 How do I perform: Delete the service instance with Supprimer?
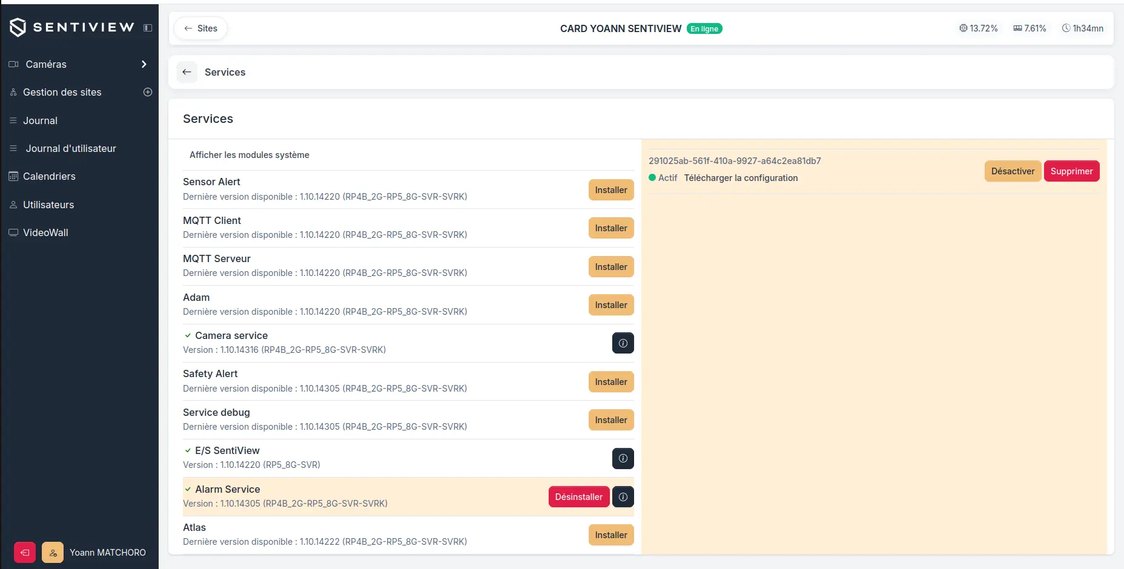click(x=1072, y=171)
